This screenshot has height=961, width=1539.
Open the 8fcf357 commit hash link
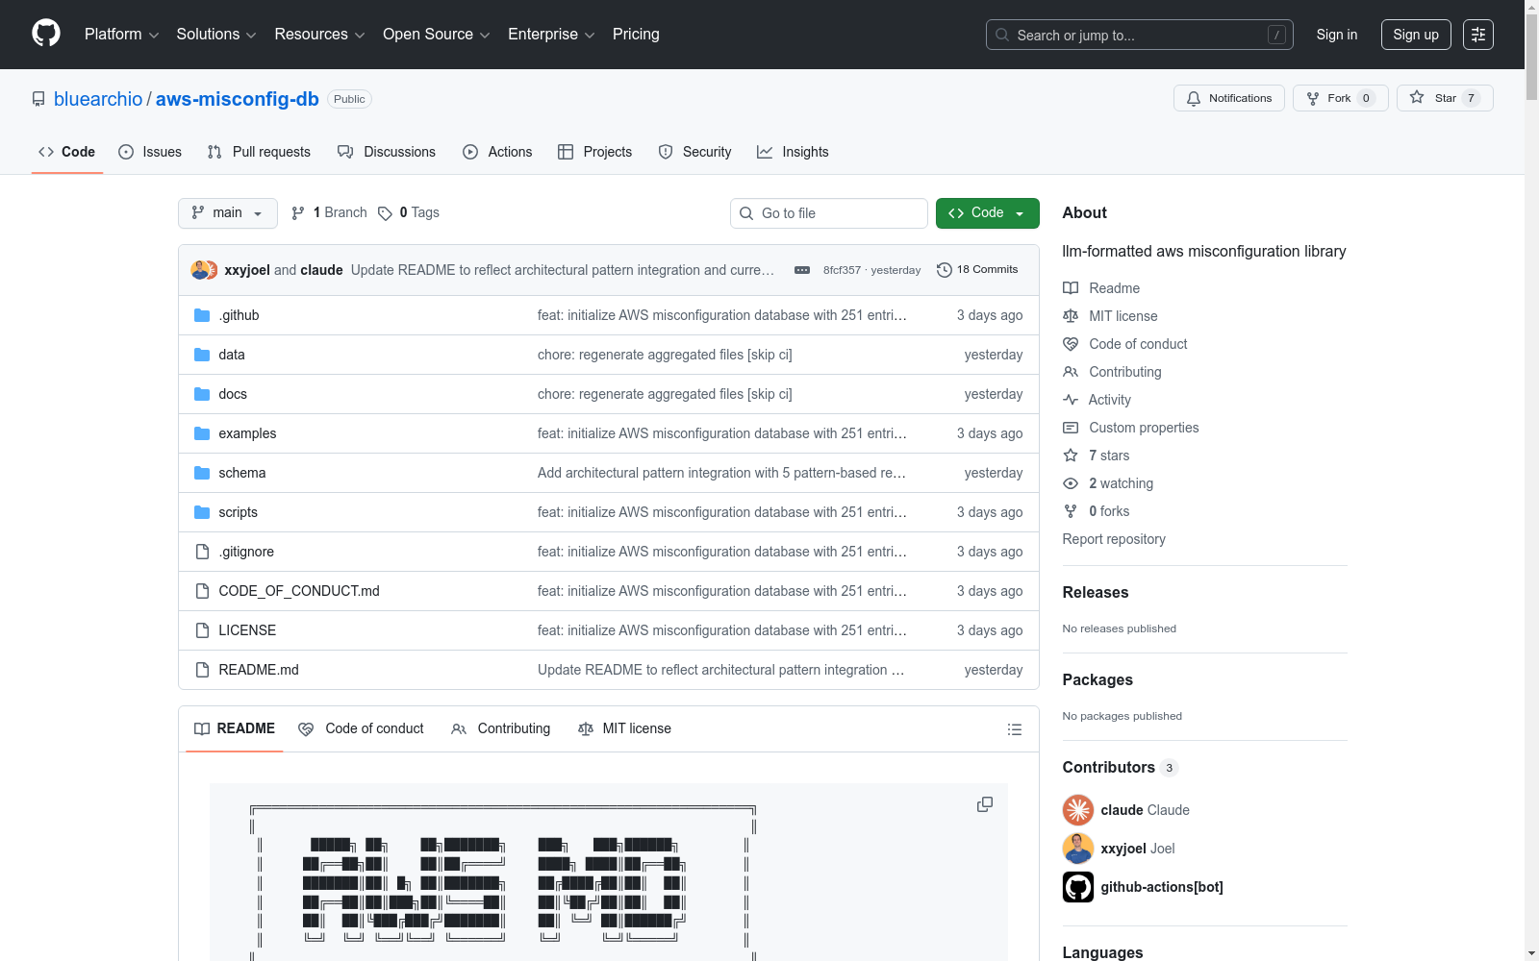(x=842, y=270)
